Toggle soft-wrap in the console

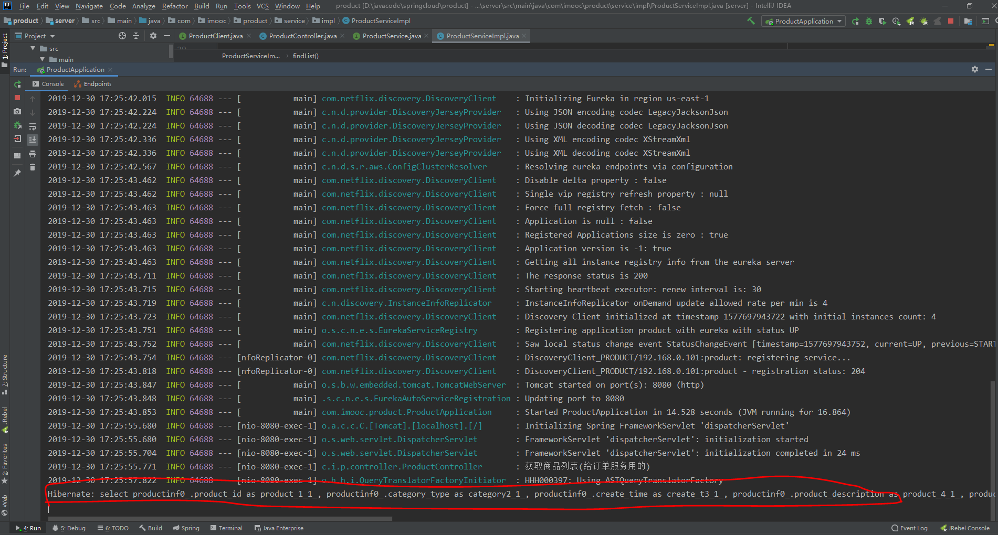(33, 126)
